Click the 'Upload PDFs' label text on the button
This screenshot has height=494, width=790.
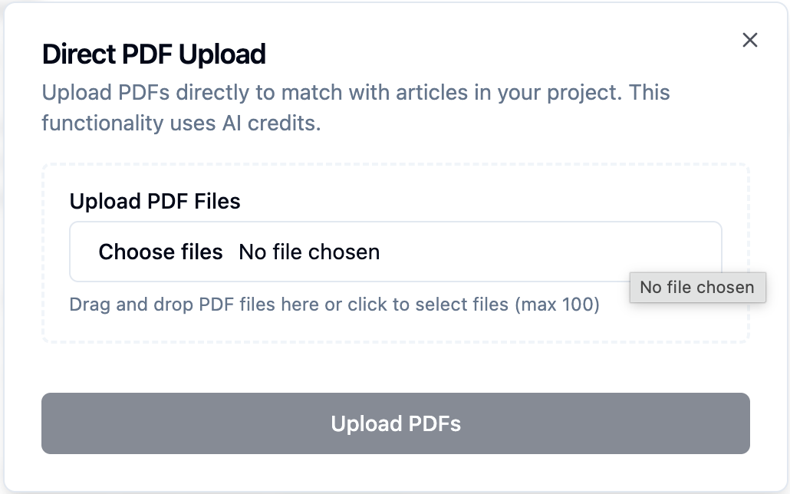tap(396, 423)
